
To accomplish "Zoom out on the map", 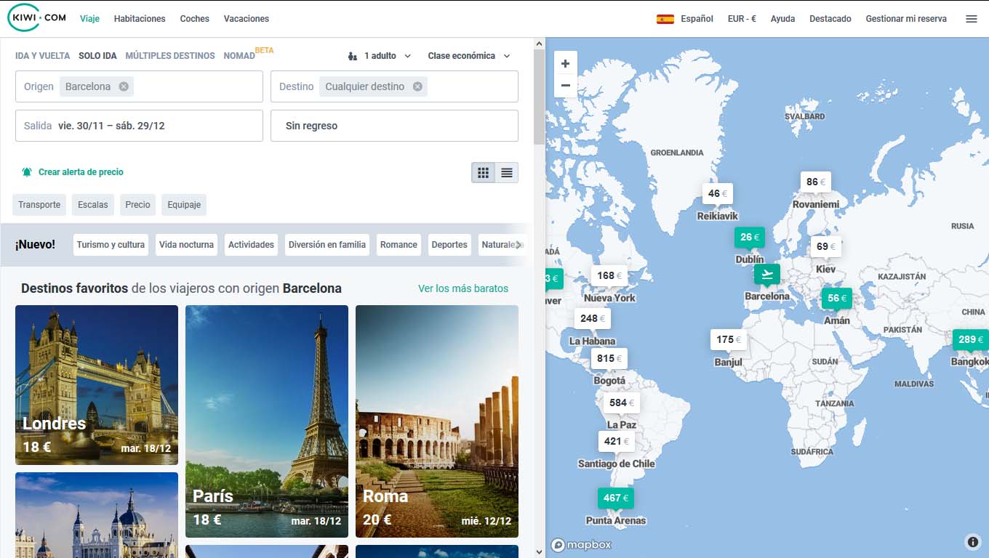I will (x=565, y=86).
